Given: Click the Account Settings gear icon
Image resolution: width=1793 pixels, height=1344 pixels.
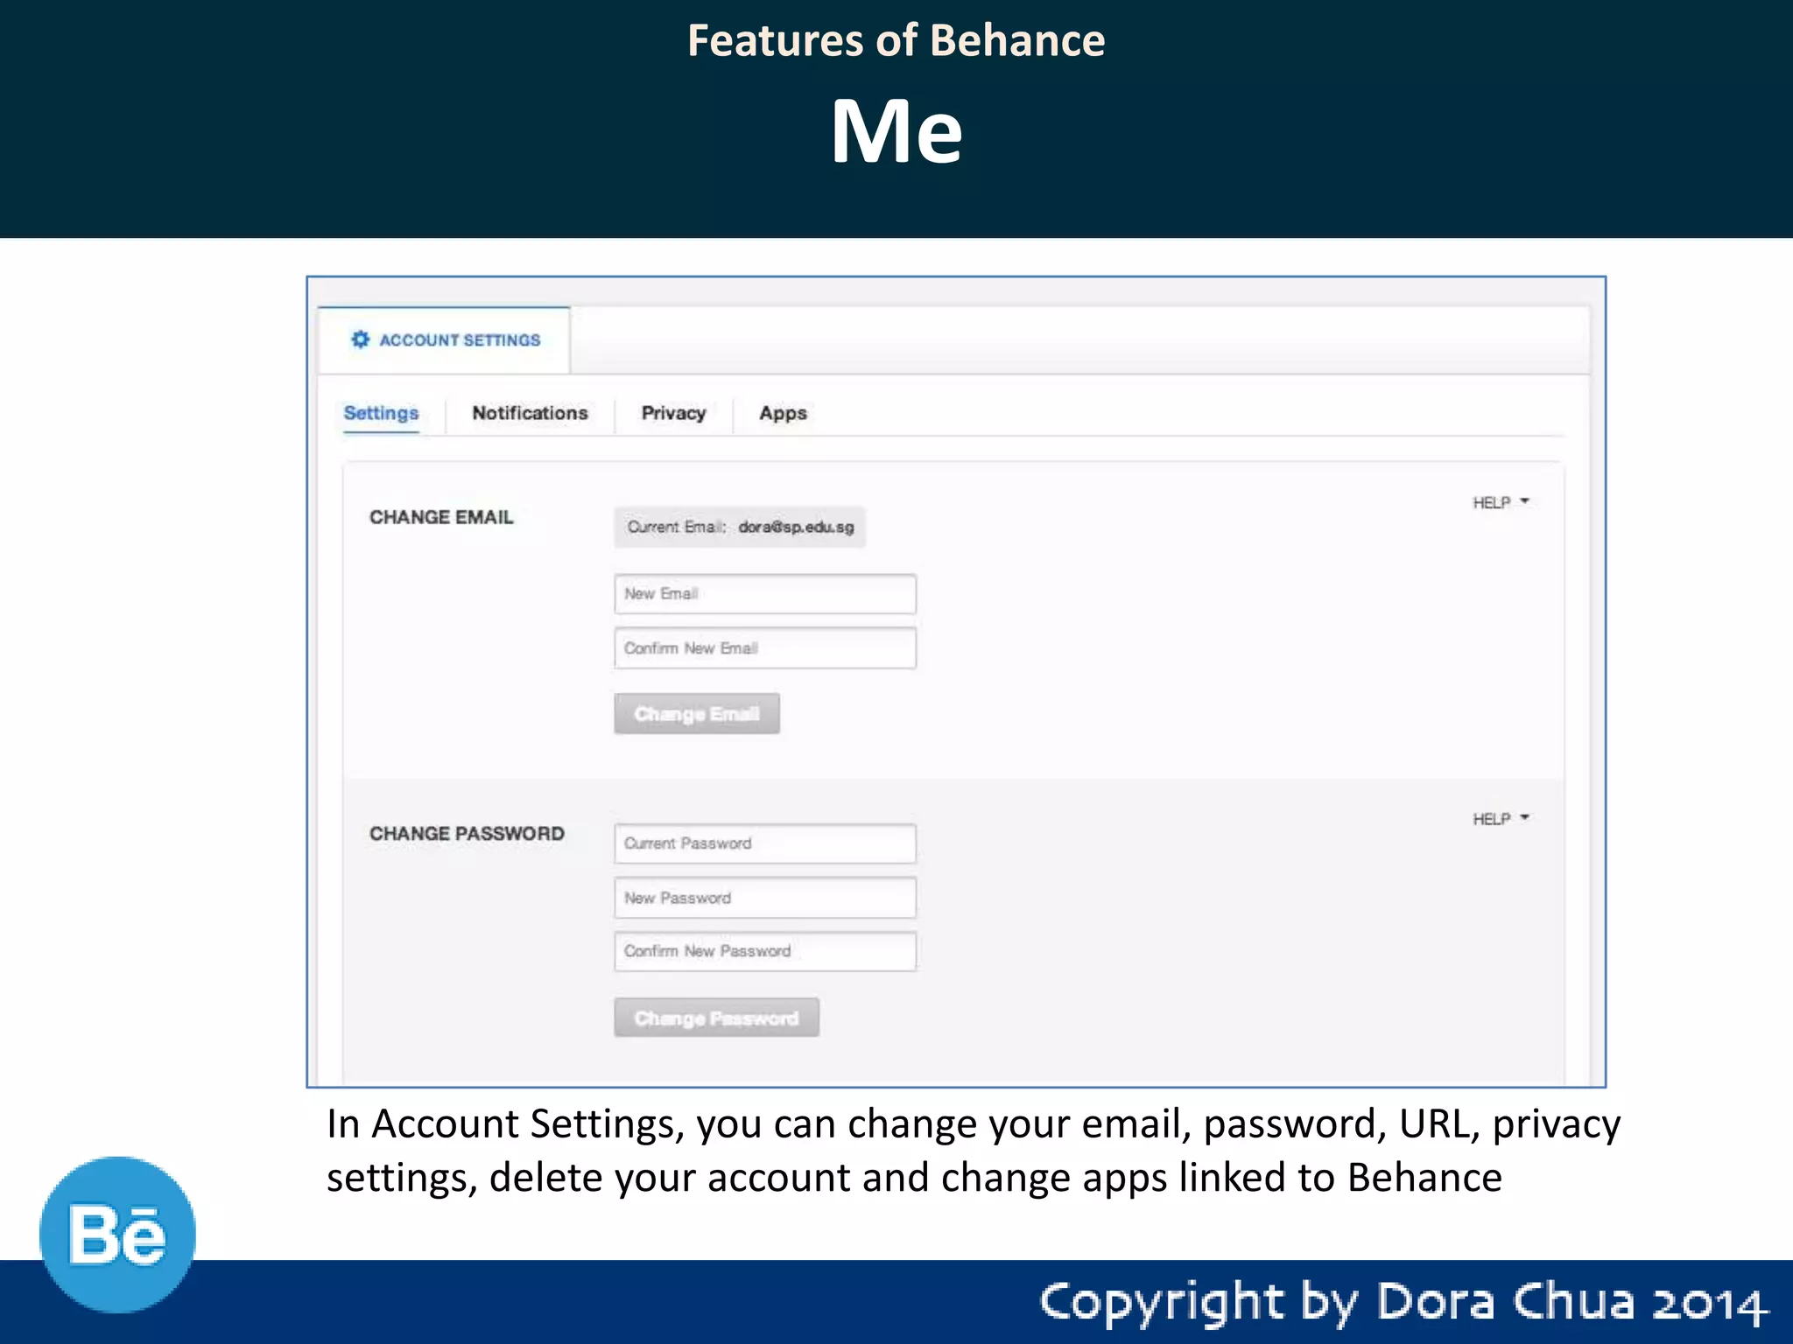Looking at the screenshot, I should coord(360,339).
